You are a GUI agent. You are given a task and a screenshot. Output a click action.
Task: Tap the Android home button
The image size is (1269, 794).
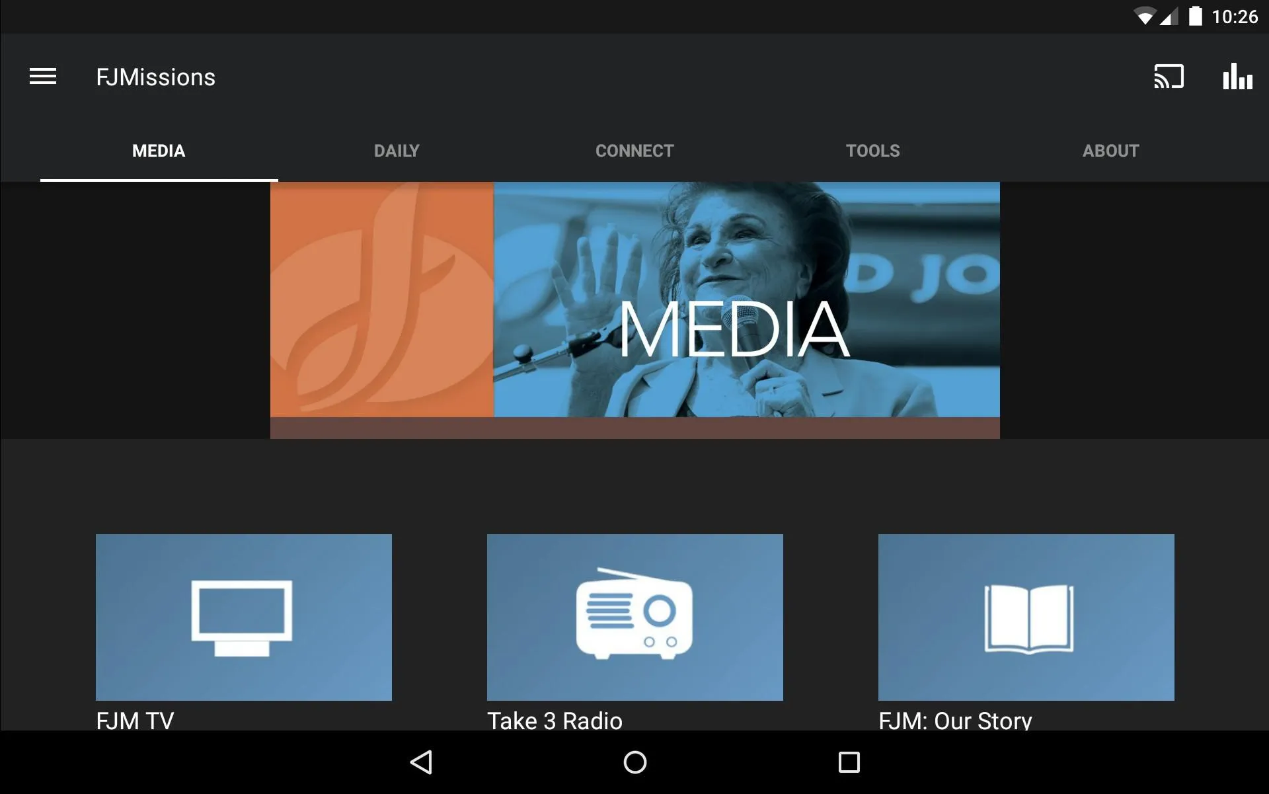click(635, 762)
